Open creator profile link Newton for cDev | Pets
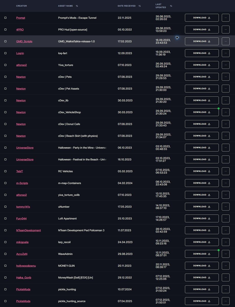Screen dimensions: 235x307 click(21, 77)
